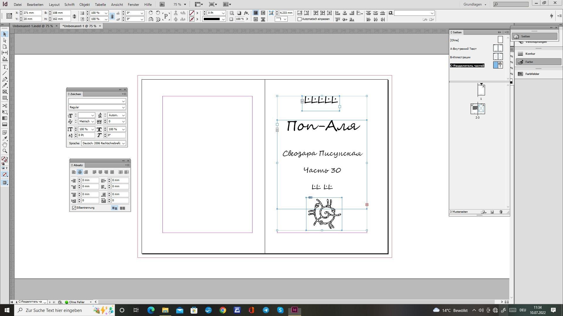Select the Scissors tool
This screenshot has height=316, width=563.
(5, 106)
